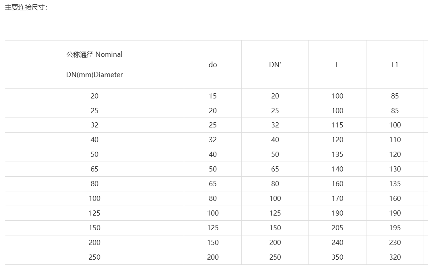Select L1 value 110 cell
The width and height of the screenshot is (428, 266).
coord(395,140)
